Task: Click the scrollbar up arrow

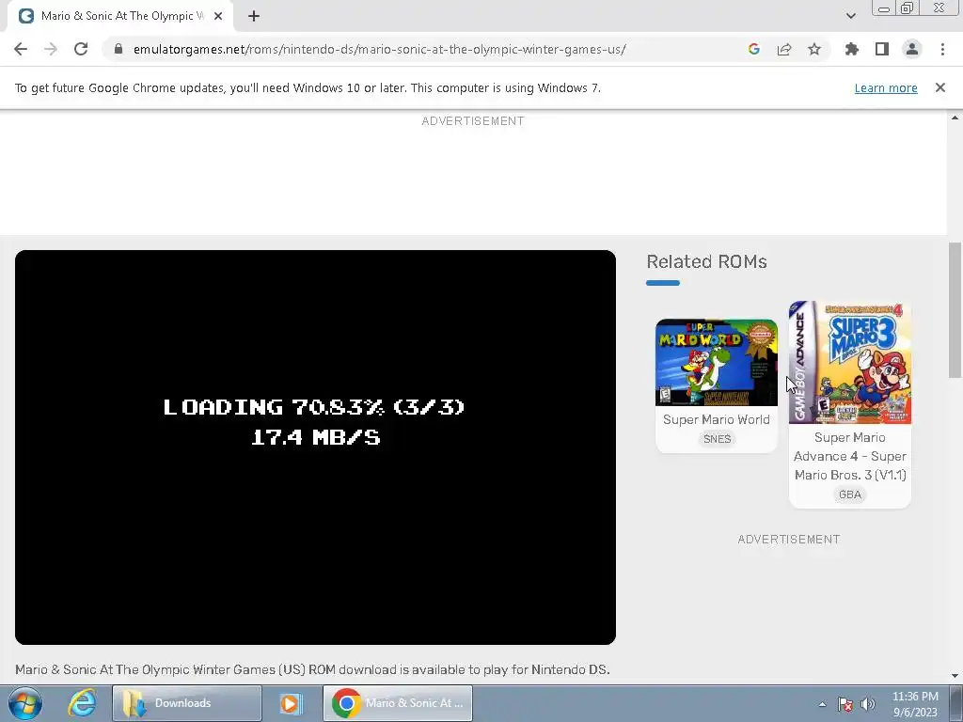Action: (955, 118)
